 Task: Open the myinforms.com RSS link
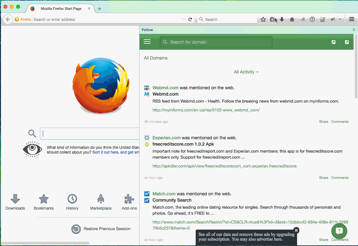(x=206, y=110)
